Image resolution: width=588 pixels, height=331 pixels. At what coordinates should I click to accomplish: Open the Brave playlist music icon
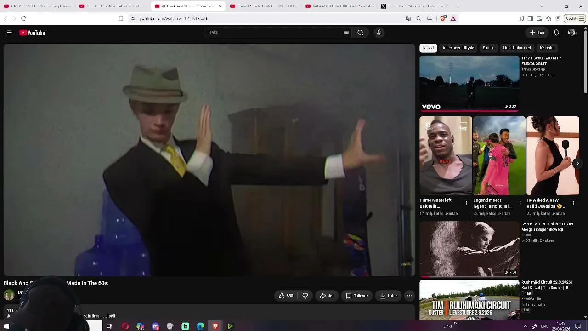click(x=521, y=18)
